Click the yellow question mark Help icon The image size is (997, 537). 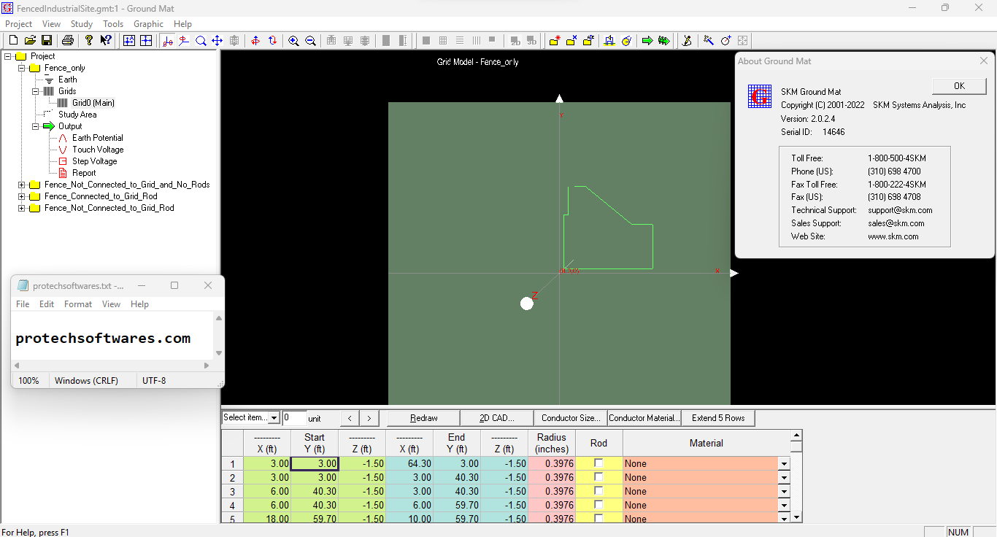tap(89, 41)
